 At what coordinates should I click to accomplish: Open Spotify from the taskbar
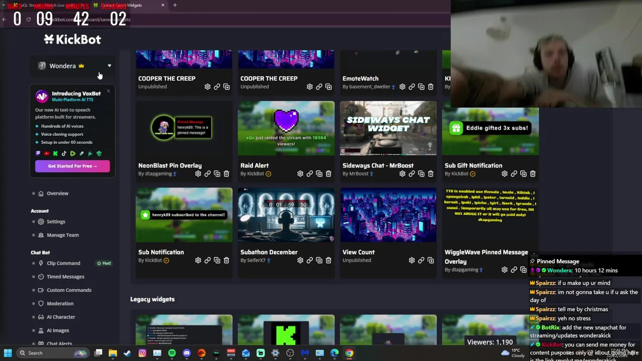(x=172, y=353)
